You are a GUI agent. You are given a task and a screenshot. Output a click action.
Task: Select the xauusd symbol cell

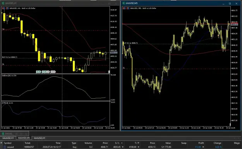pos(10,147)
